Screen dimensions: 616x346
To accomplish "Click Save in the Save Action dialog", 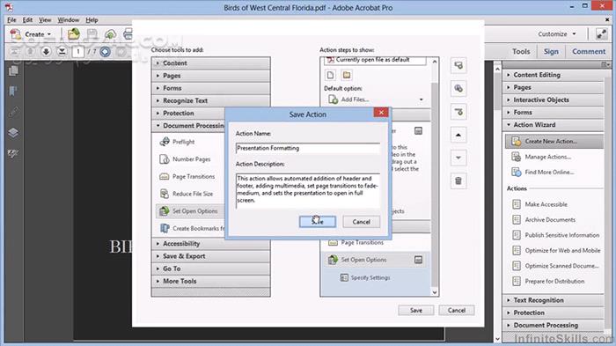I will pyautogui.click(x=318, y=222).
